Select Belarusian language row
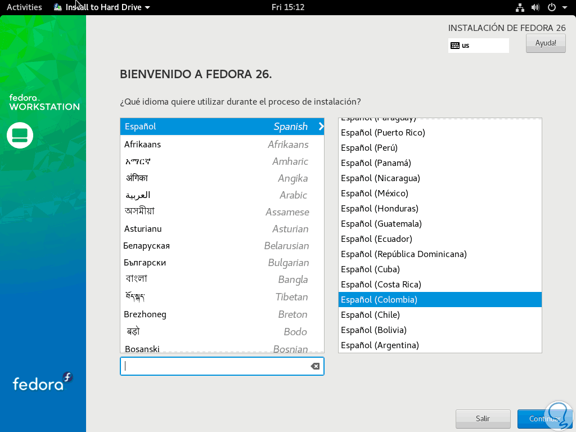The width and height of the screenshot is (576, 432). [222, 246]
